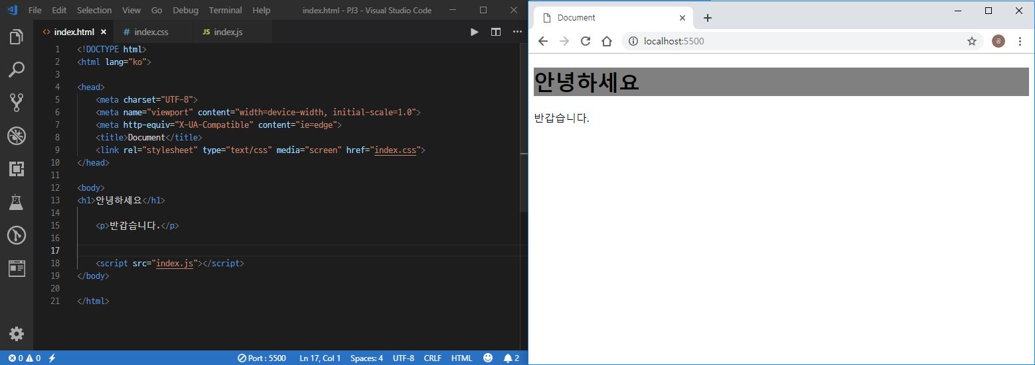Send feedback with smiley icon
The image size is (1035, 365).
(488, 358)
